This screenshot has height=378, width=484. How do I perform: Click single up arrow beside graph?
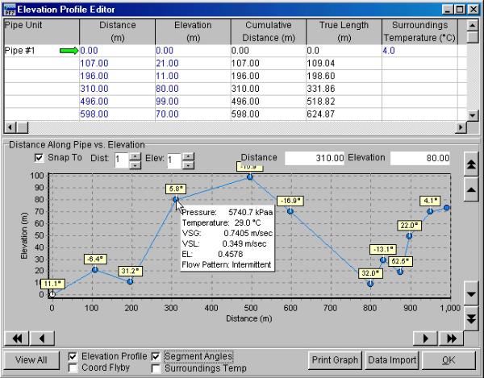click(470, 185)
